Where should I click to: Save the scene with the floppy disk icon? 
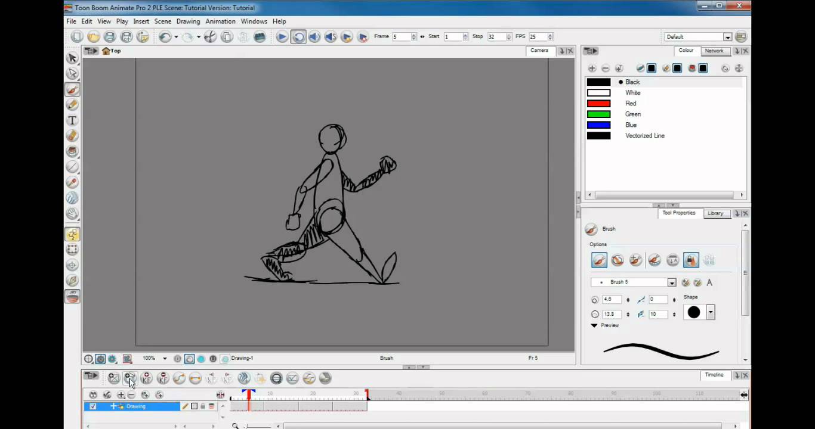pyautogui.click(x=110, y=37)
